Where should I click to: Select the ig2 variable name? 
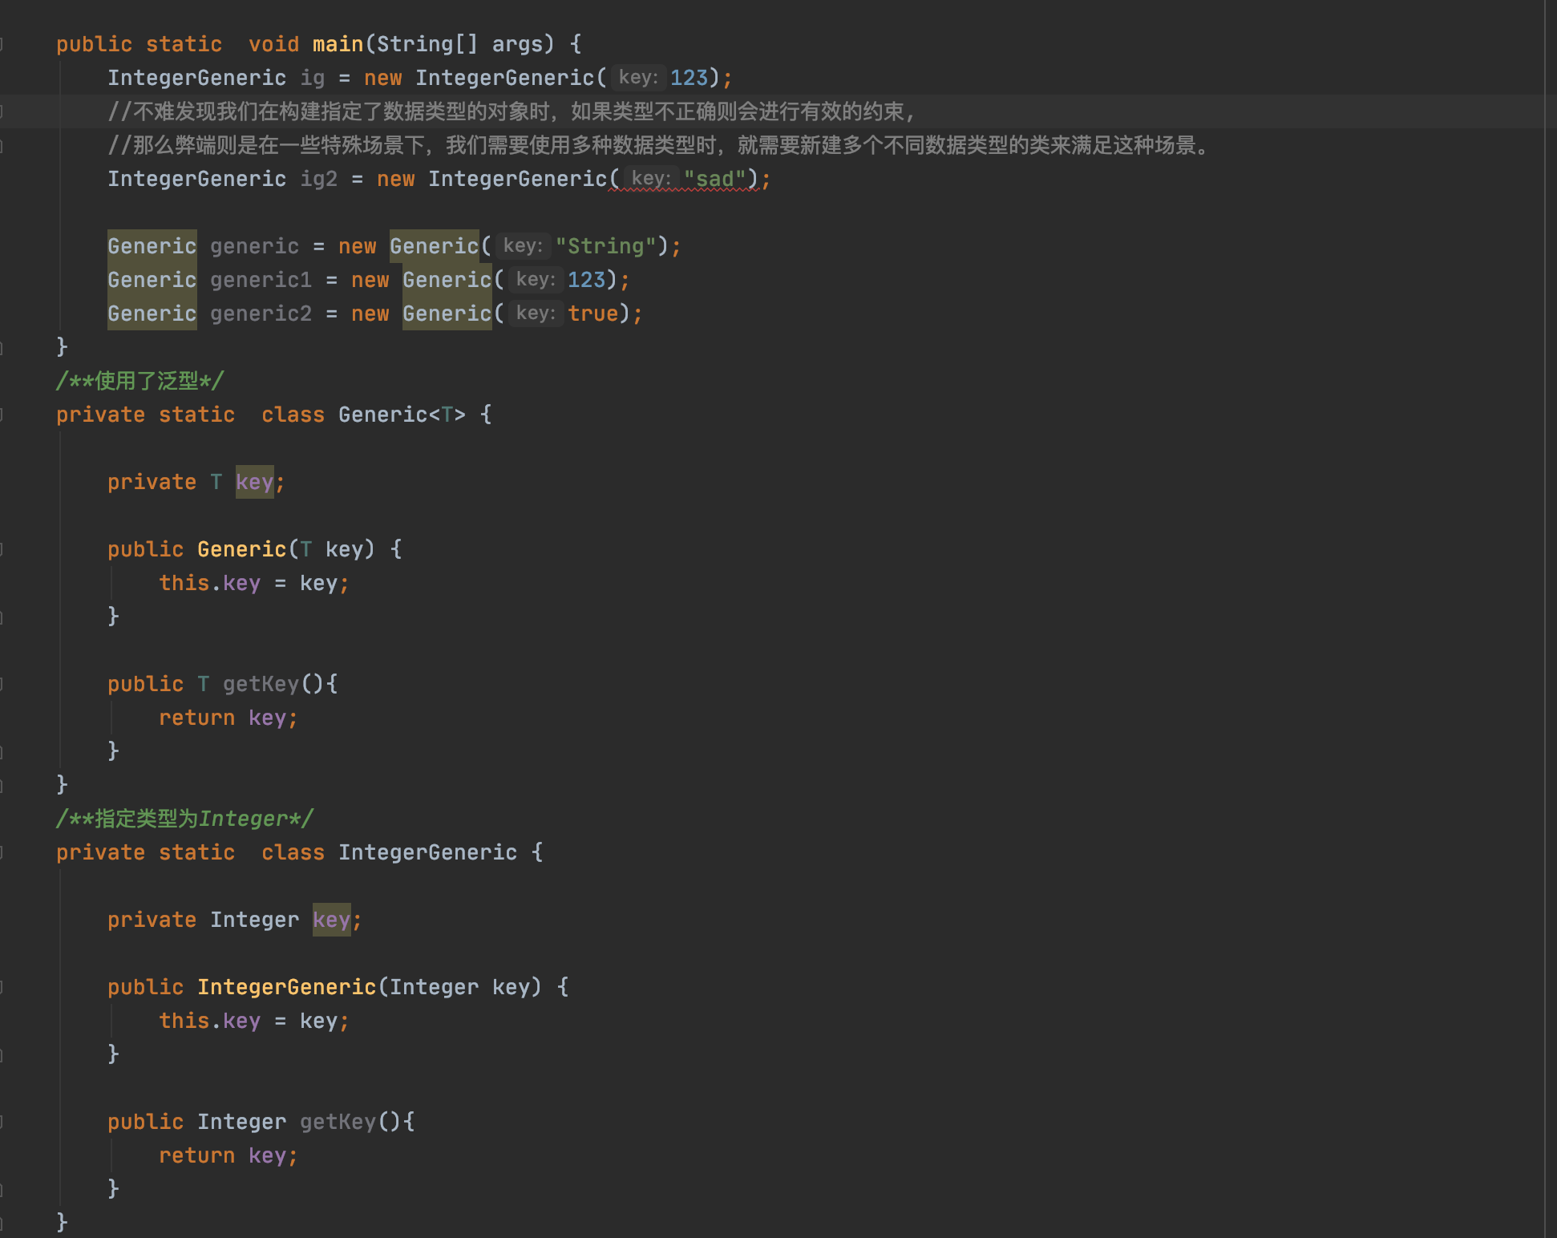[319, 179]
